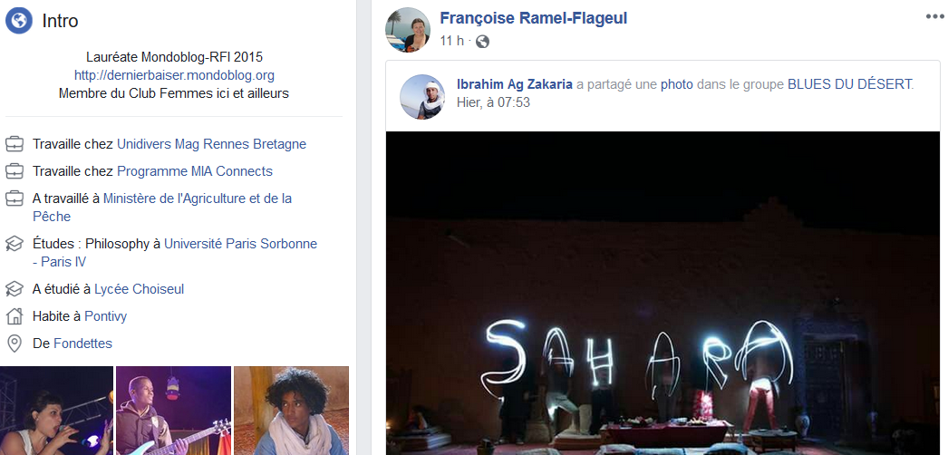Click the house icon beside Habite à Pontivy

(x=14, y=316)
